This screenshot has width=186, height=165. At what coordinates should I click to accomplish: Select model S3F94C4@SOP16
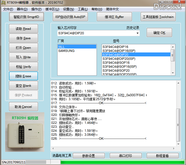(136, 62)
